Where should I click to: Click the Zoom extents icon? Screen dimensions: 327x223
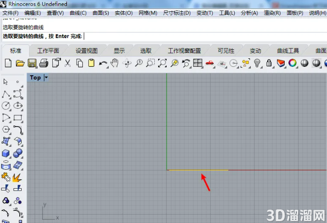pos(162,63)
